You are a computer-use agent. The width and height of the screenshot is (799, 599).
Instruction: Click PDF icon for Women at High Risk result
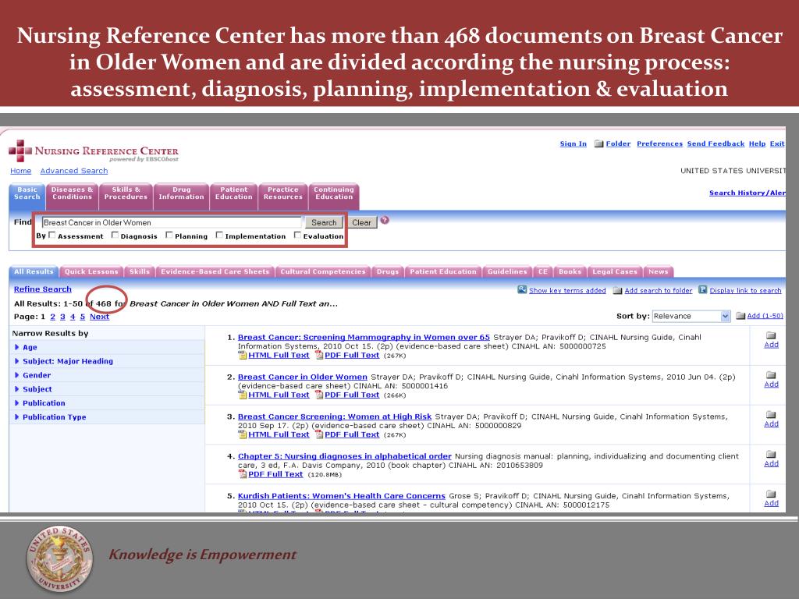319,434
